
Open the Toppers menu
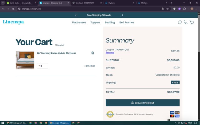click(x=95, y=22)
